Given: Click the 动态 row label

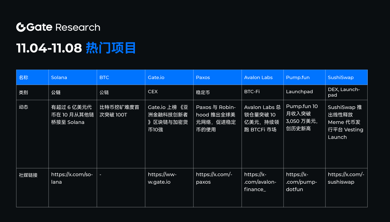Looking at the screenshot, I should (23, 107).
